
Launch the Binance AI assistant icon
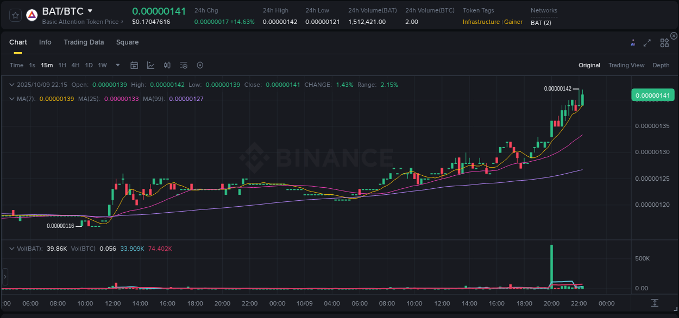[x=633, y=42]
